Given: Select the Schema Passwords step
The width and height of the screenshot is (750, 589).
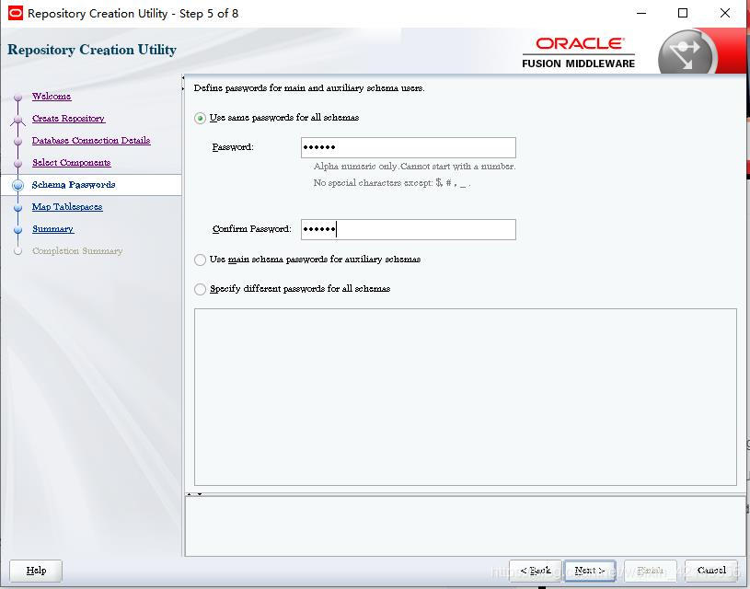Looking at the screenshot, I should tap(74, 185).
